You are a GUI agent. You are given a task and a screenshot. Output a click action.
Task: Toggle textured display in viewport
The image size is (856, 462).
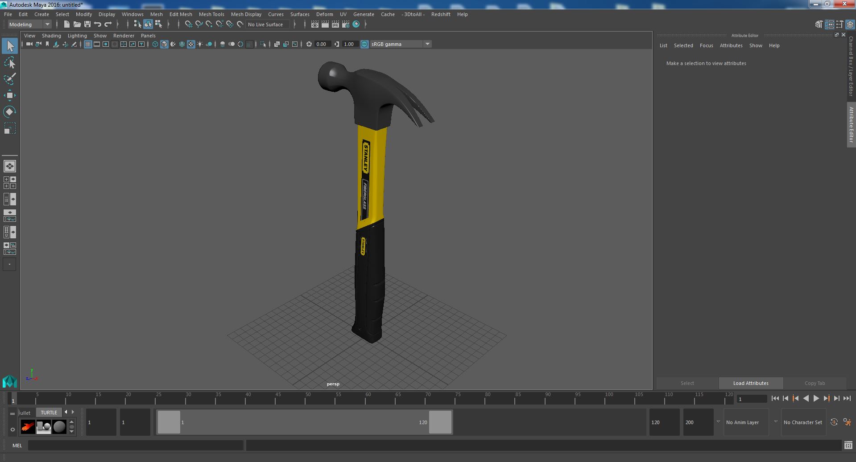point(191,44)
